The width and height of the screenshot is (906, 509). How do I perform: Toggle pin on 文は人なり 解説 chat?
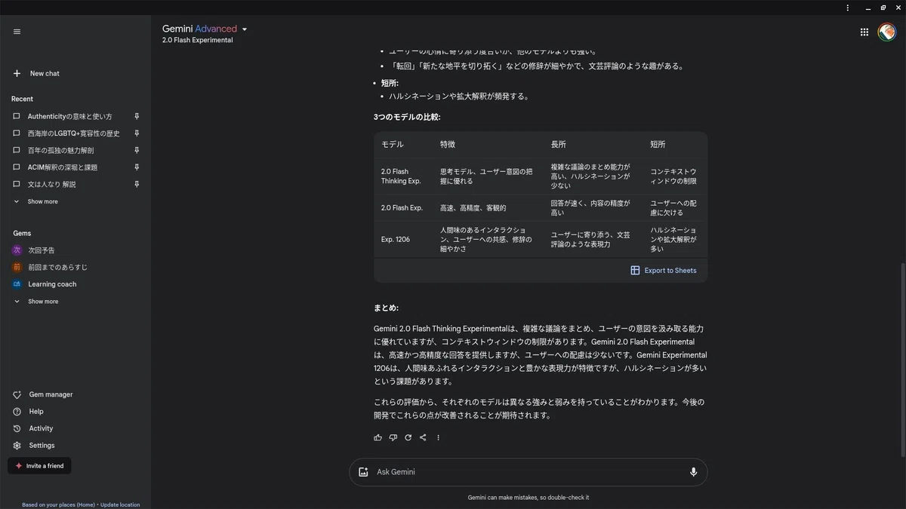pyautogui.click(x=137, y=184)
